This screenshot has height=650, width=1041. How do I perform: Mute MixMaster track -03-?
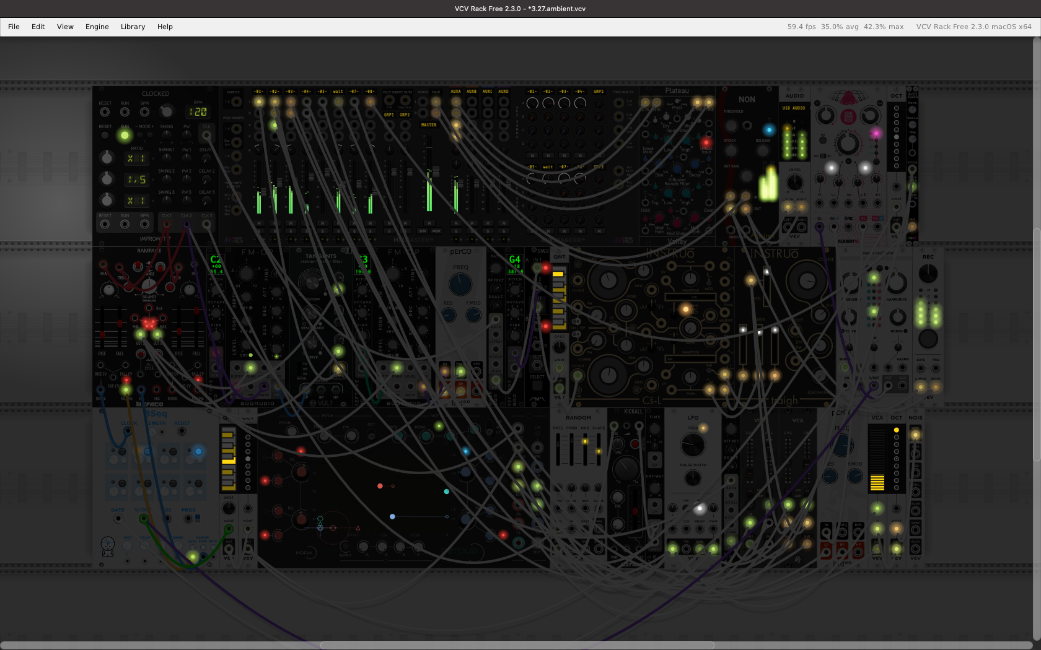pos(291,223)
